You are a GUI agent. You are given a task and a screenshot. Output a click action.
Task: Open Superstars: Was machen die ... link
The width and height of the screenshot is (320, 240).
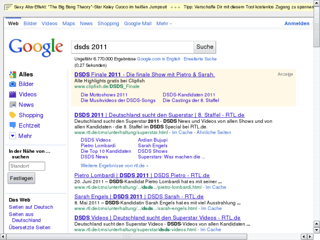[171, 157]
